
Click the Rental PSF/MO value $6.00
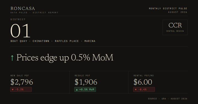(x=143, y=82)
